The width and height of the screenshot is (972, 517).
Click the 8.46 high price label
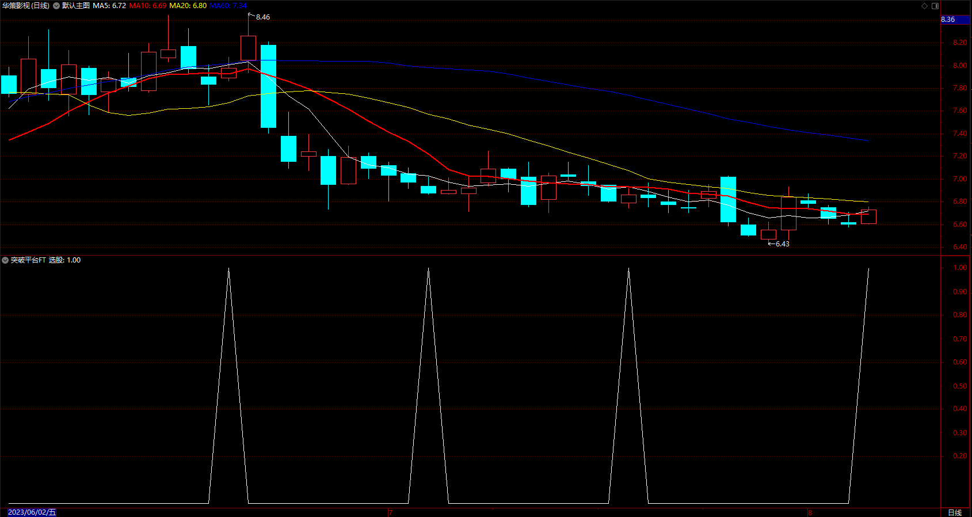[x=263, y=17]
